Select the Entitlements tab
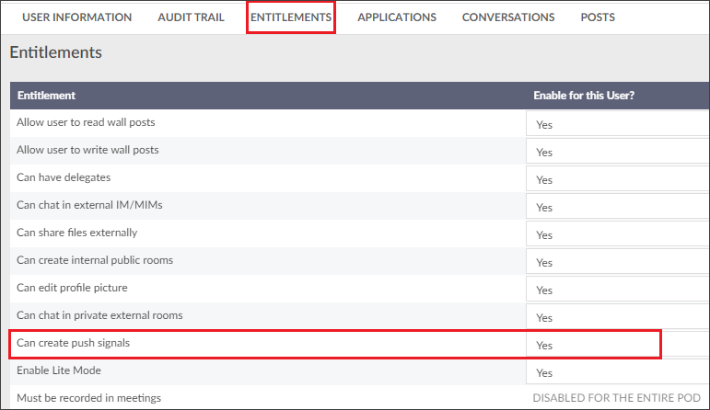Screen dimensions: 710x410 pyautogui.click(x=291, y=17)
